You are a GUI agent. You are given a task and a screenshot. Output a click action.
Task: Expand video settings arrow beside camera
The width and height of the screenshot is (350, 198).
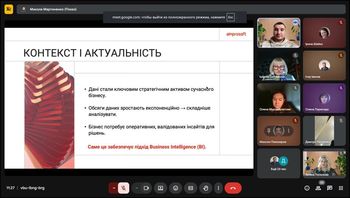(x=137, y=188)
